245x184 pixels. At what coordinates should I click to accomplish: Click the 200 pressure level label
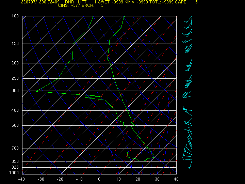point(15,63)
